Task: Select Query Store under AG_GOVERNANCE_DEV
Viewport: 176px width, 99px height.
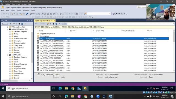Action: (x=18, y=46)
